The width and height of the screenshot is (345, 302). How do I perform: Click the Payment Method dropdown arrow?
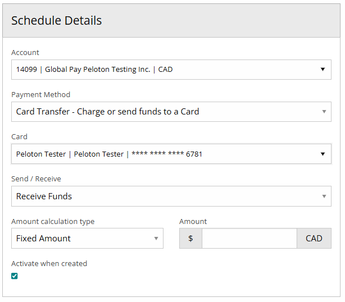pyautogui.click(x=324, y=112)
